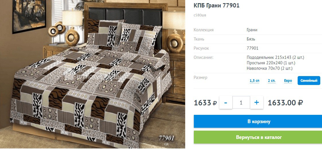Add the item with В корзину button
The image size is (322, 149).
(x=259, y=121)
